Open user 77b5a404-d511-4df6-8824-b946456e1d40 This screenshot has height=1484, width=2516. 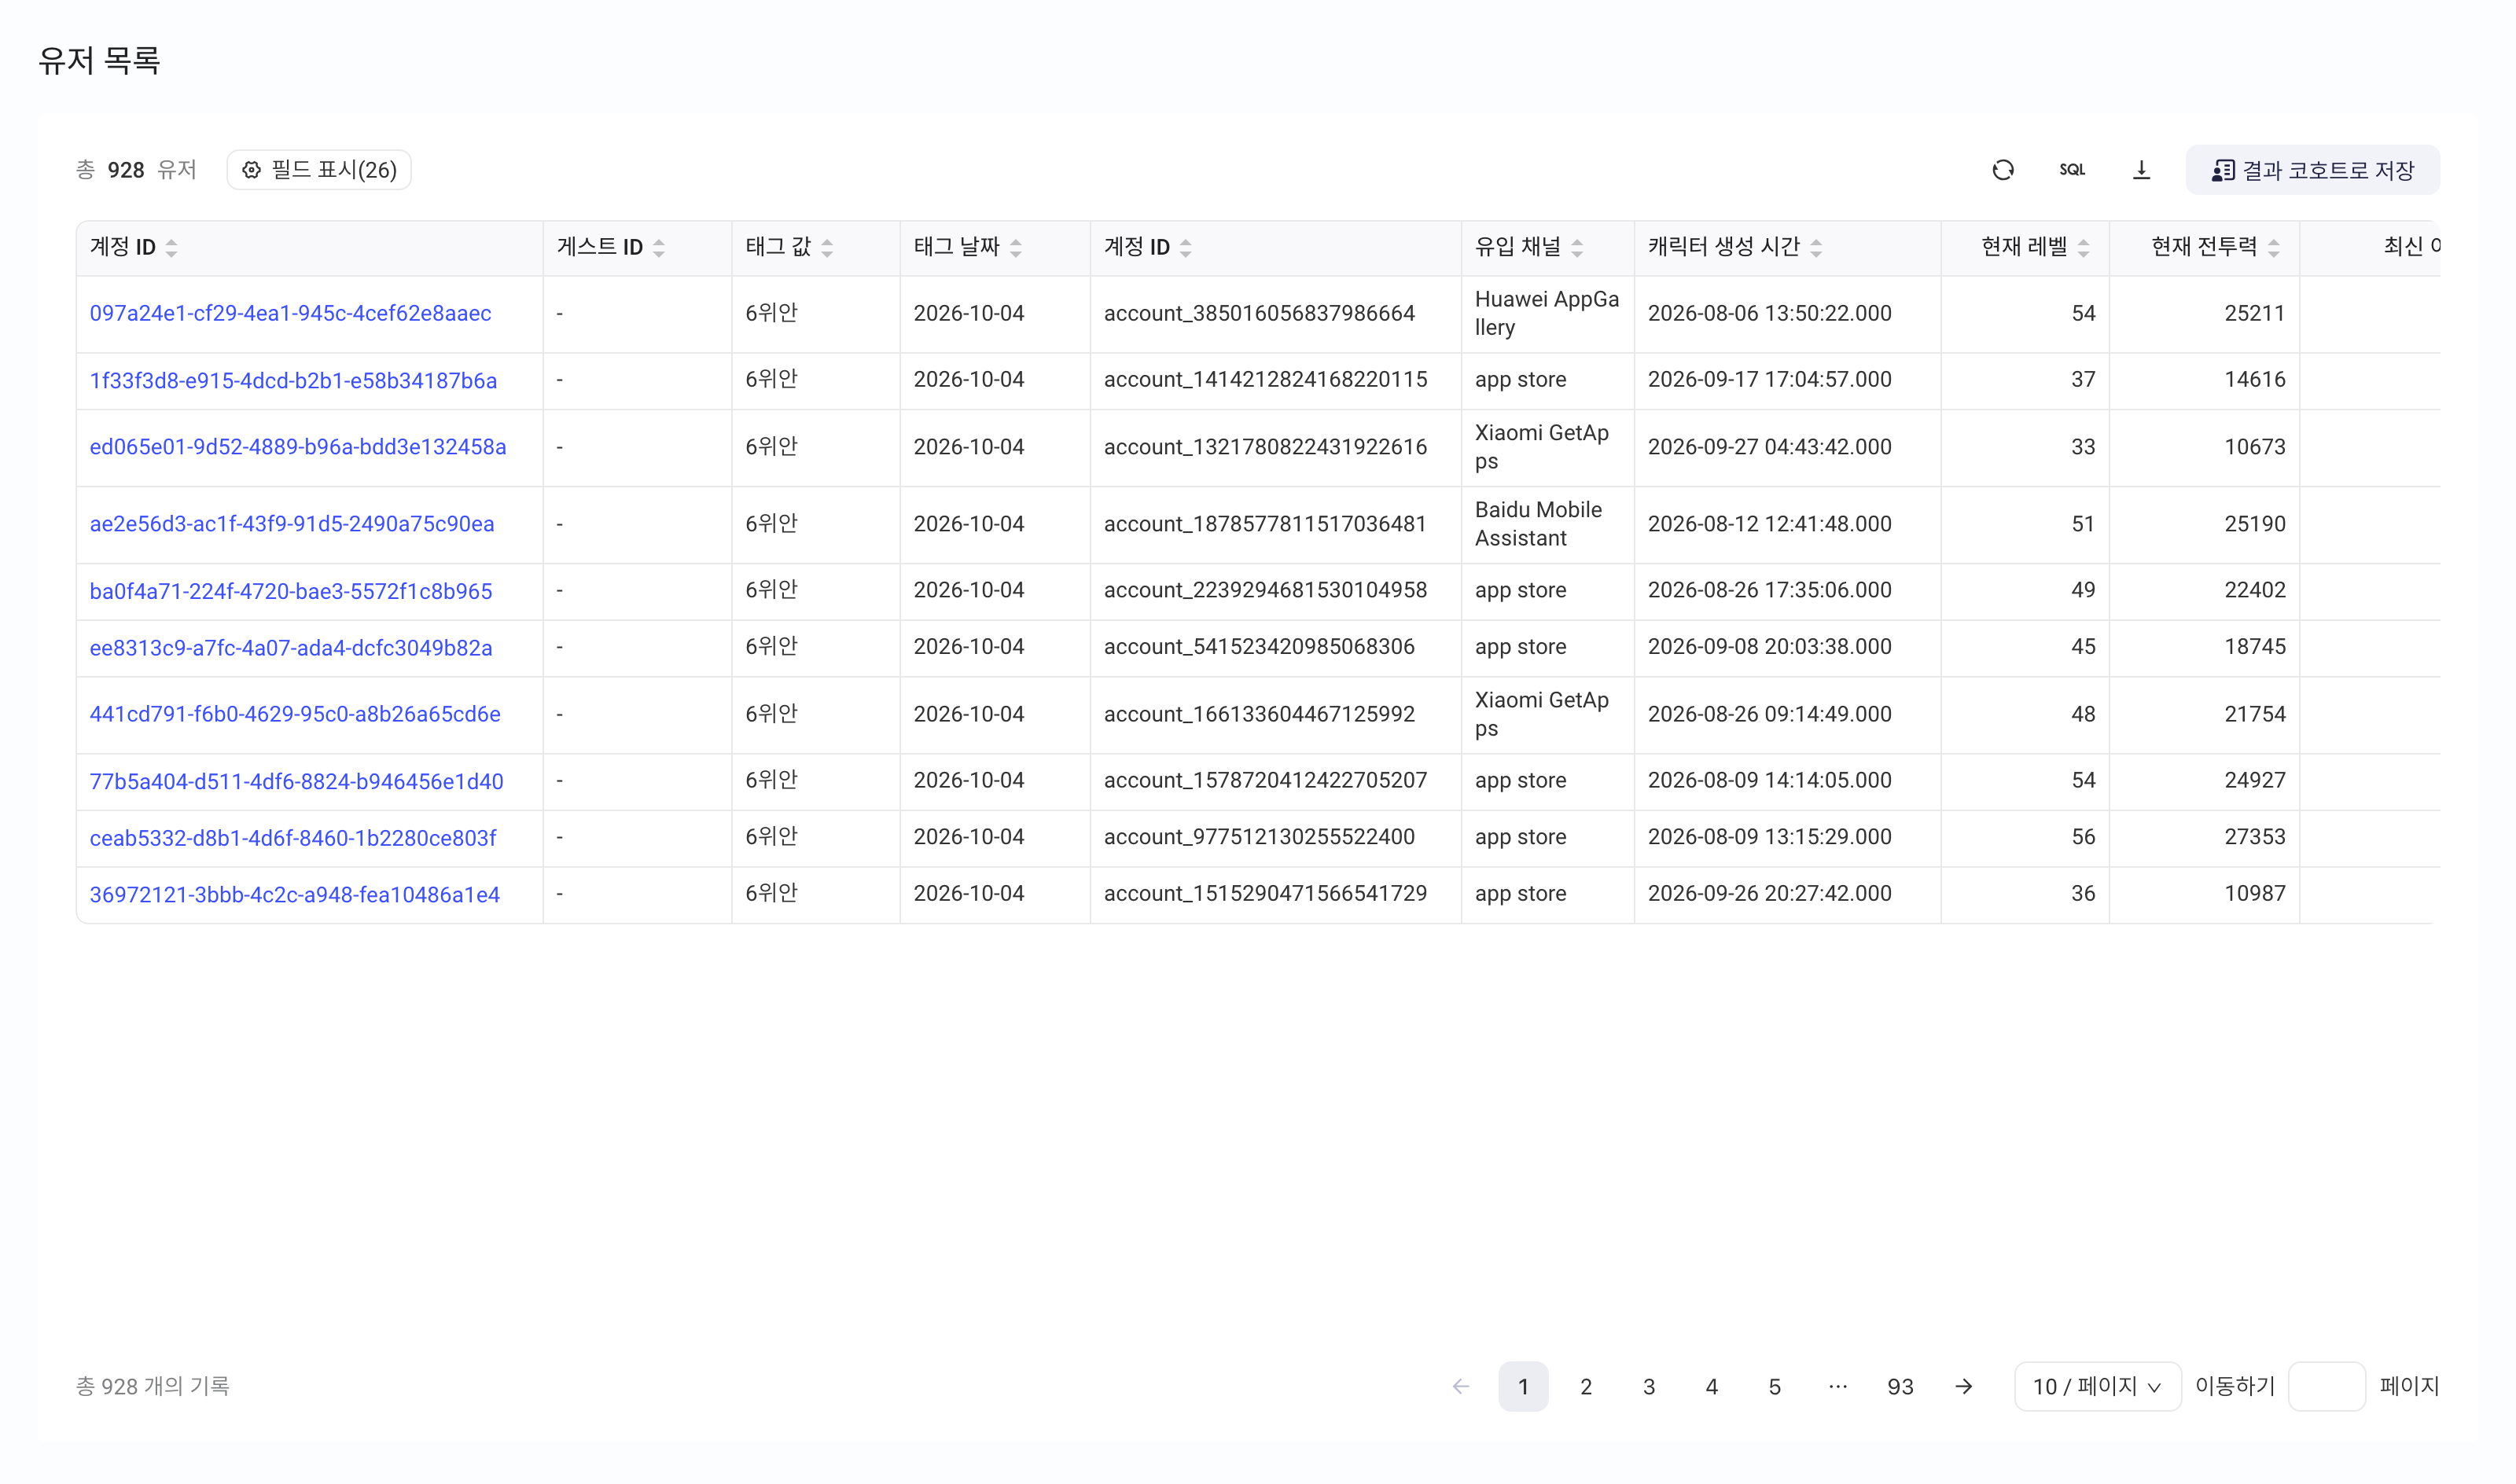[x=297, y=781]
